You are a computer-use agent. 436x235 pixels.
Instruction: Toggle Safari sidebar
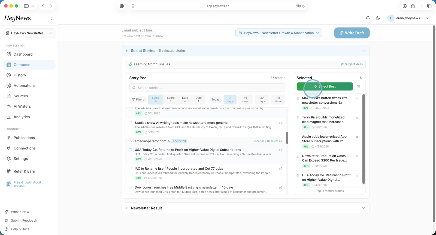point(26,6)
